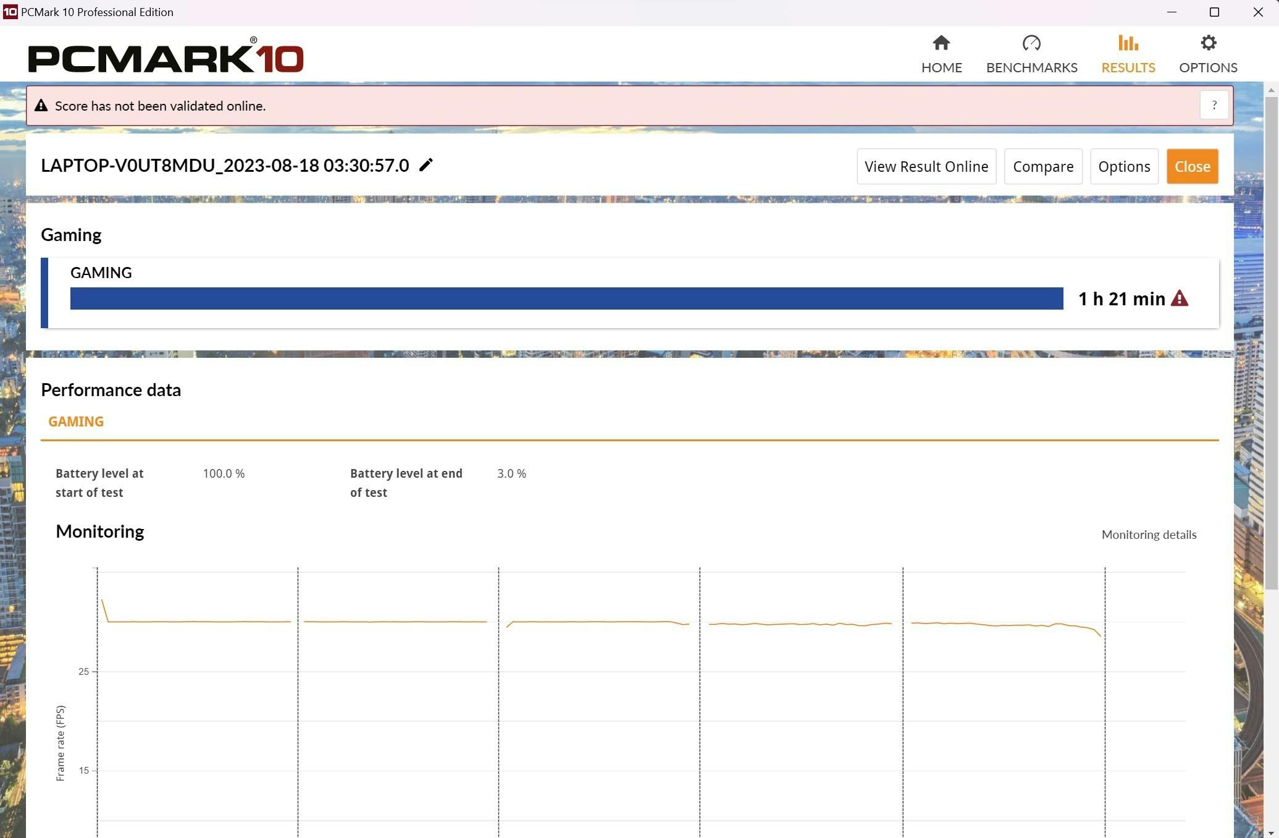Click the Compare button
1279x838 pixels.
point(1043,166)
